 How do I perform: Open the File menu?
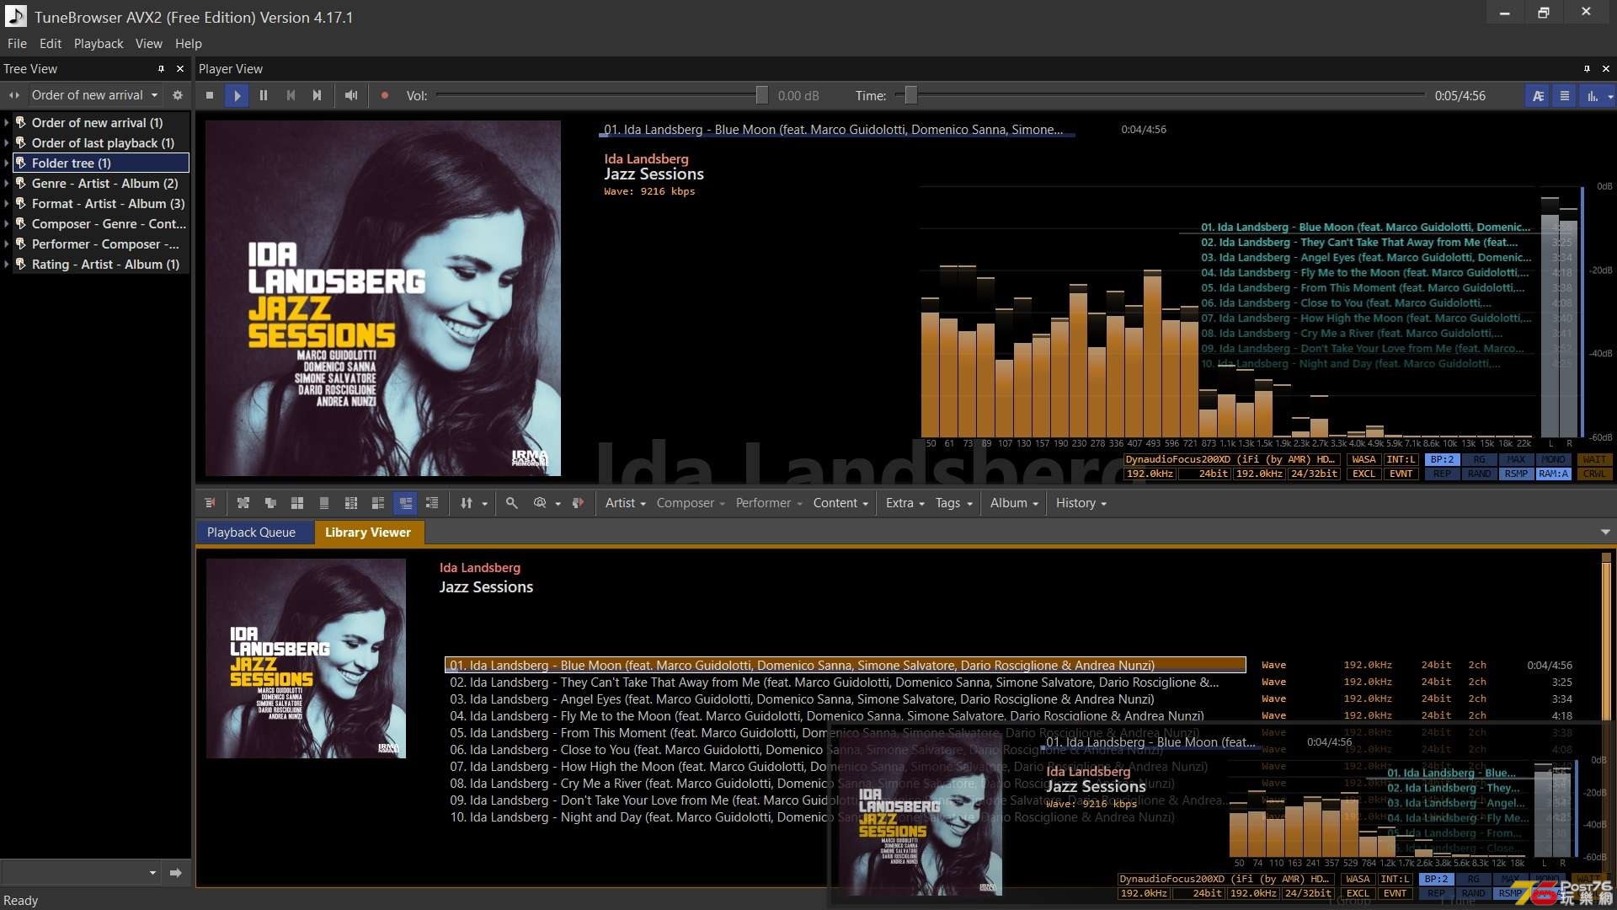(17, 44)
